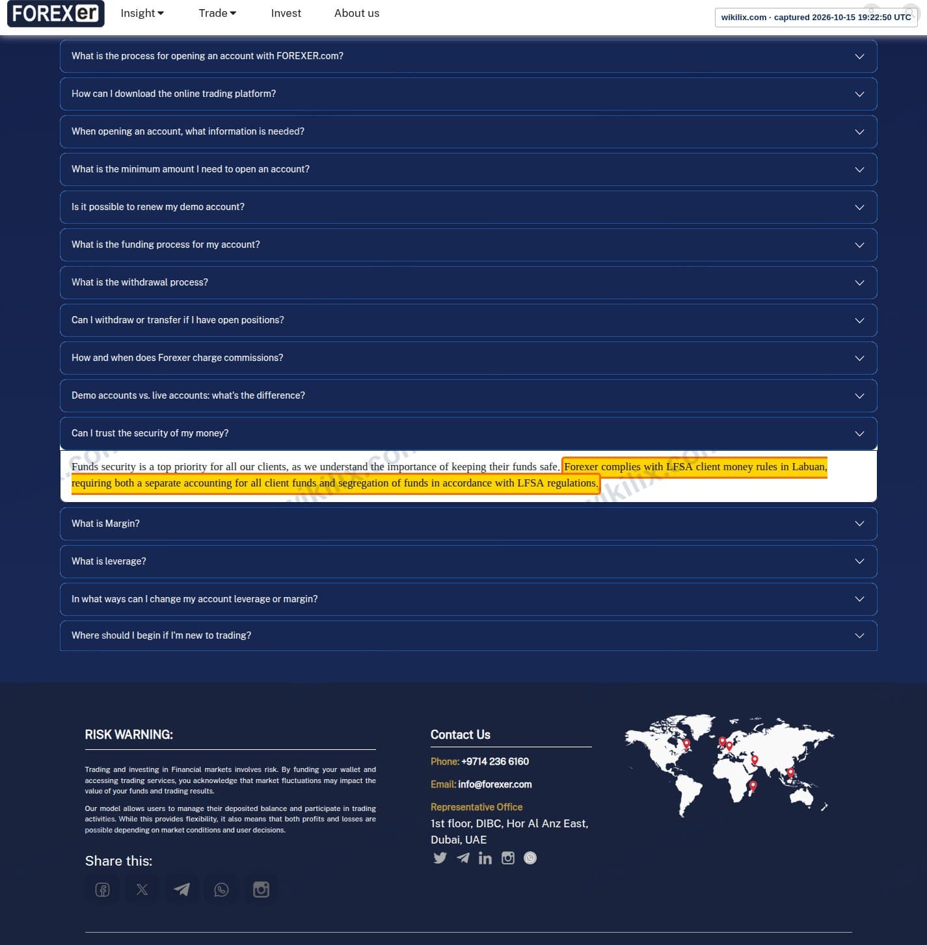Viewport: 927px width, 945px height.
Task: Click the FOREXer logo
Action: 56,13
